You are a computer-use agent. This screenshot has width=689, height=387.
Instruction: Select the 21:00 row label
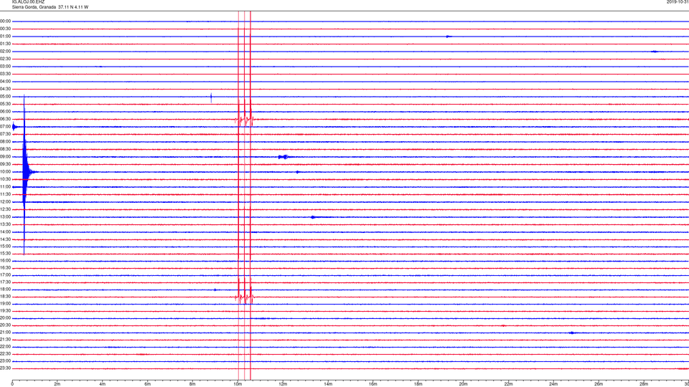click(x=5, y=332)
